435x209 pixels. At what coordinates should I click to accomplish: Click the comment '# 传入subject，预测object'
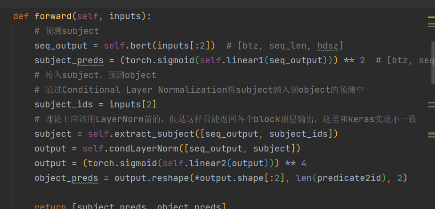click(x=96, y=75)
